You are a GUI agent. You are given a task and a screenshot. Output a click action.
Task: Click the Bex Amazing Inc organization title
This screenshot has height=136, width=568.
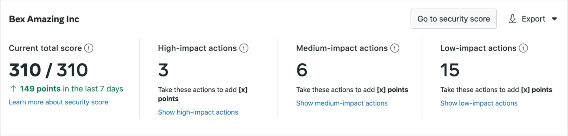44,19
